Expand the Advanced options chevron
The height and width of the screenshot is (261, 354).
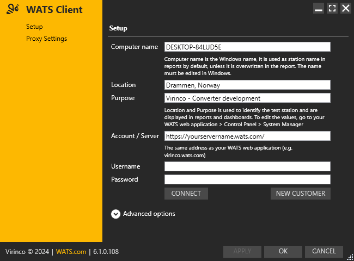[x=115, y=214]
